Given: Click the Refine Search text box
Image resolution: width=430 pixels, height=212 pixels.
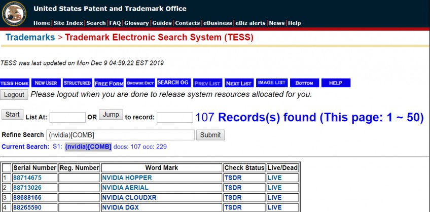Looking at the screenshot, I should click(x=120, y=135).
